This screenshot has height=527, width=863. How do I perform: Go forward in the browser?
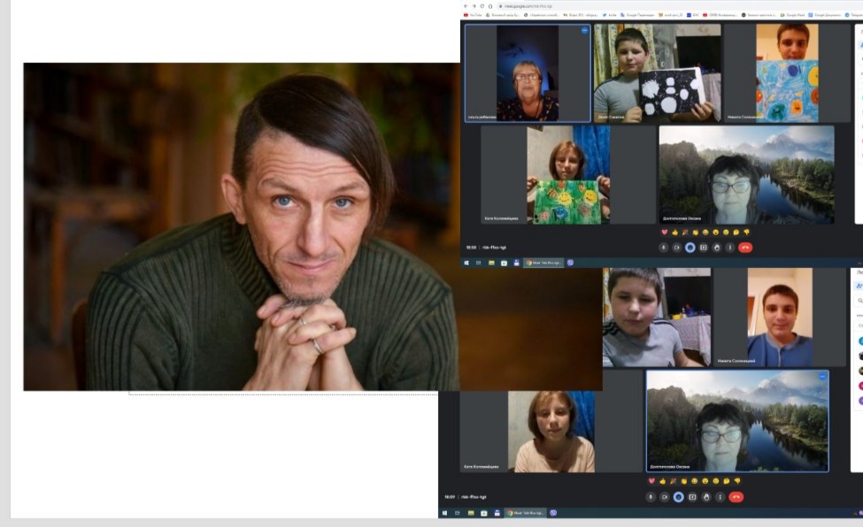pos(474,6)
